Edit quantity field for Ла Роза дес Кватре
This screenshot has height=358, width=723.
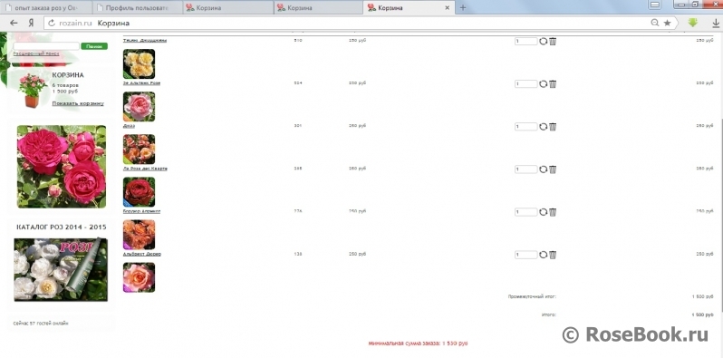coord(526,169)
